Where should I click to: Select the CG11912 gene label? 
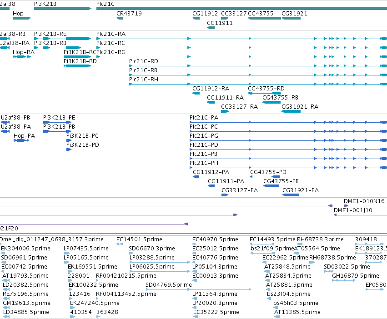click(205, 14)
